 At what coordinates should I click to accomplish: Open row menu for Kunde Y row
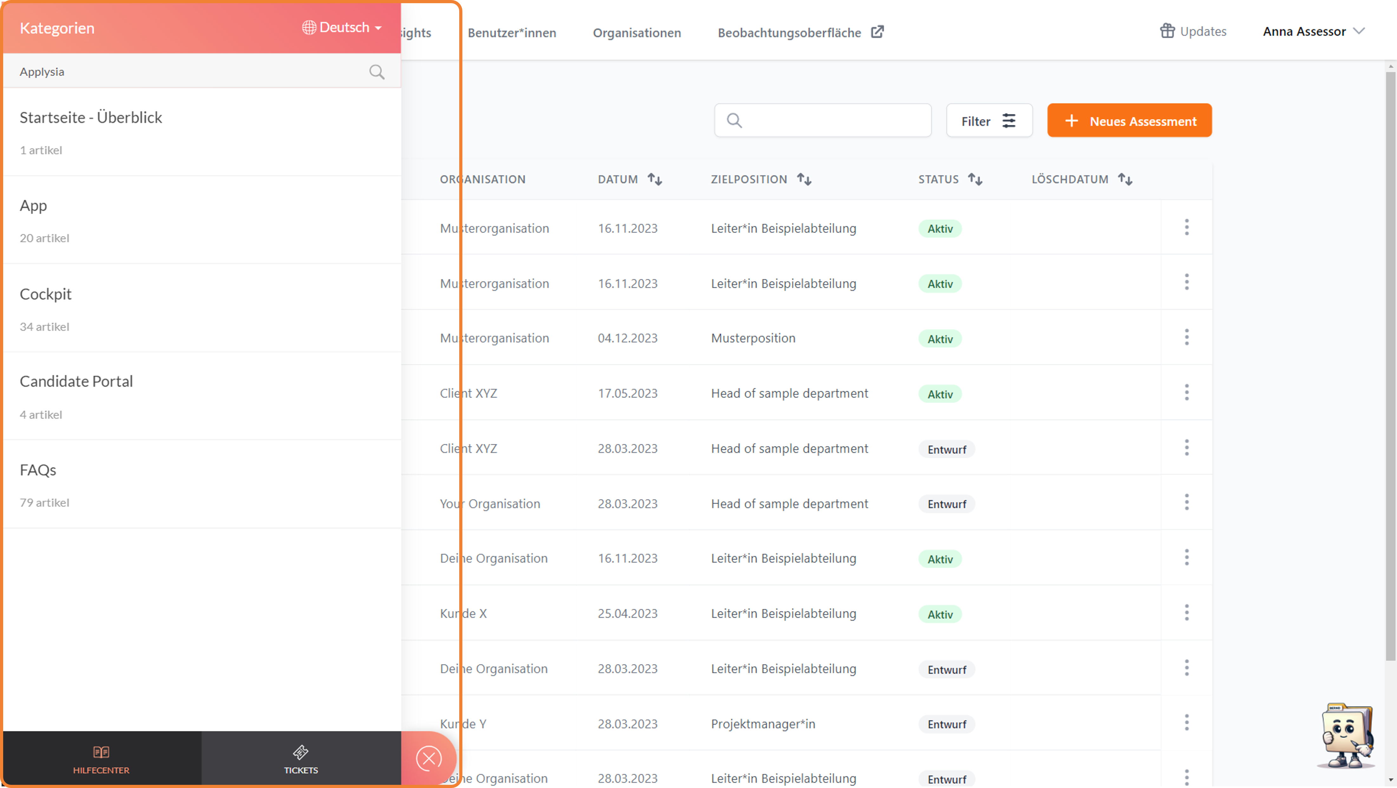coord(1187,723)
